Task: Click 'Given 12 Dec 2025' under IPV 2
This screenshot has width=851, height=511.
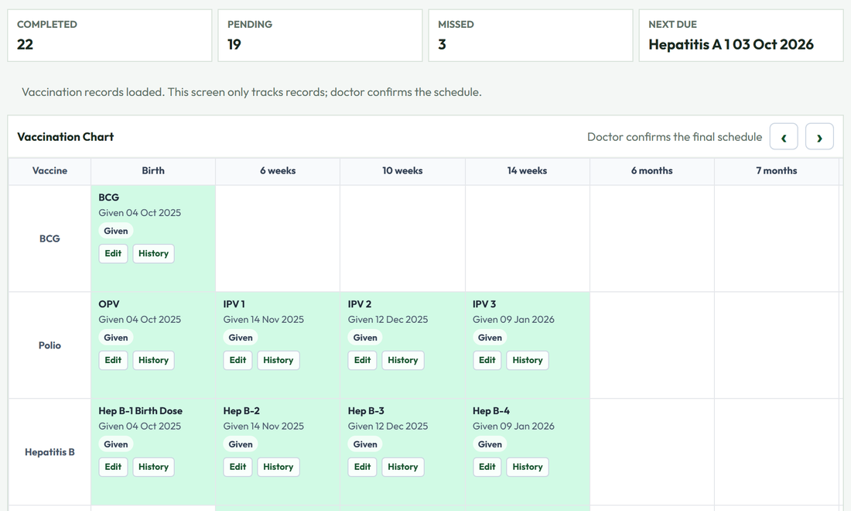Action: pyautogui.click(x=388, y=320)
